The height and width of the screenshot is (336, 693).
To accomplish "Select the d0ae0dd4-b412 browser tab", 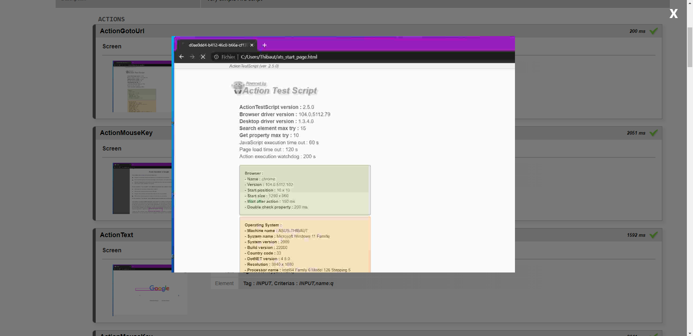I will (x=217, y=45).
